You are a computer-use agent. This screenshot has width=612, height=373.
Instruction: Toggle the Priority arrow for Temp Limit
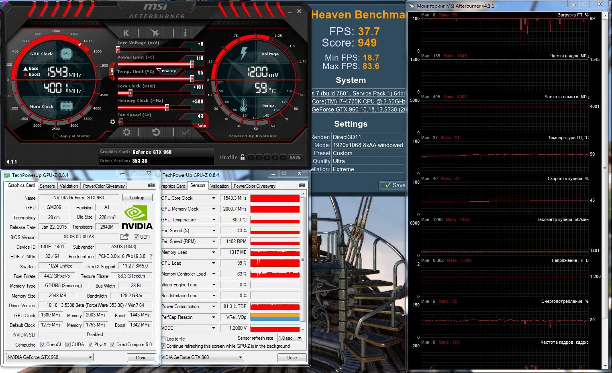[169, 71]
